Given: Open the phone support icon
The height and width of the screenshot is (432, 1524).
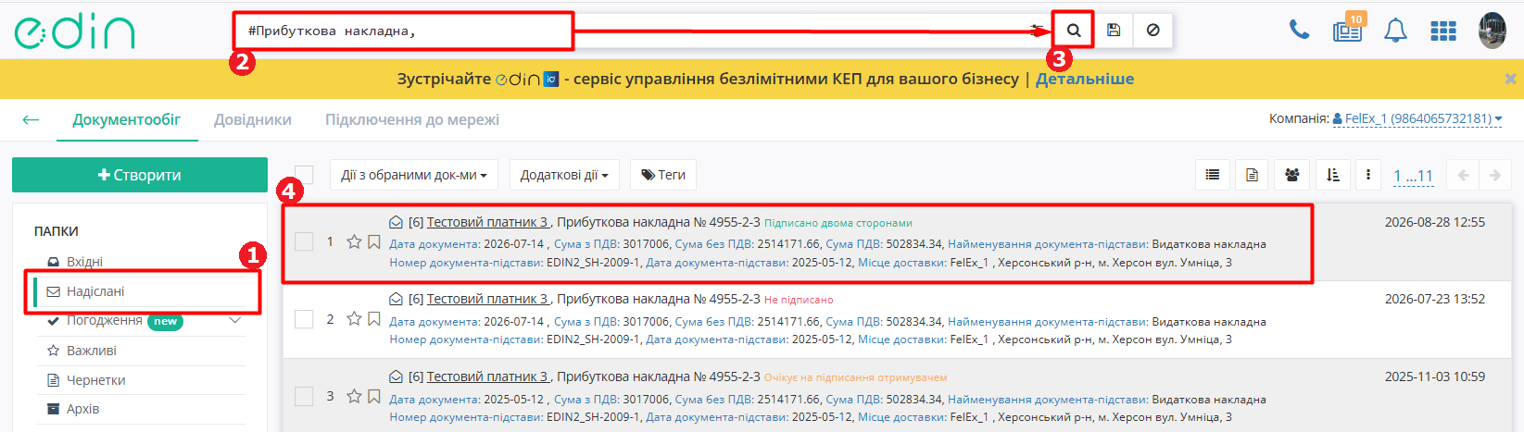Looking at the screenshot, I should click(1299, 30).
